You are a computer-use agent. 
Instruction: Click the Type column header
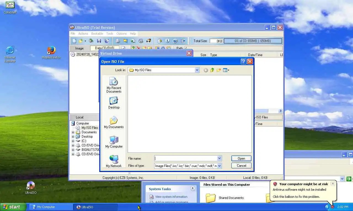click(x=224, y=55)
